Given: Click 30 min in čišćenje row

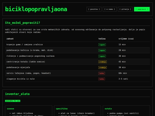Looking at the screenshot, I should click(122, 56).
